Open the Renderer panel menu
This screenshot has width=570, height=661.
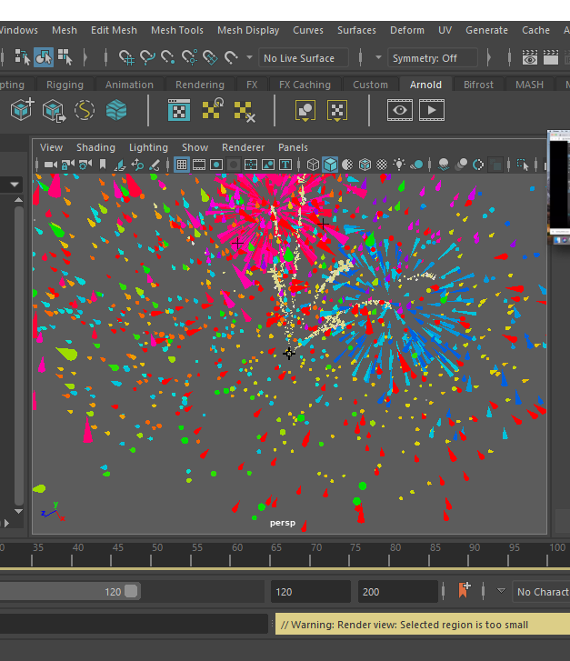[243, 147]
